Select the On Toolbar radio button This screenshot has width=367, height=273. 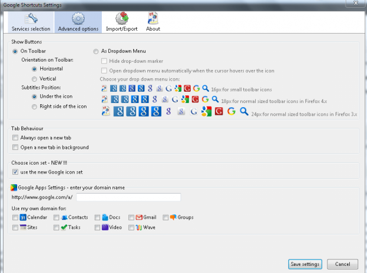point(15,52)
